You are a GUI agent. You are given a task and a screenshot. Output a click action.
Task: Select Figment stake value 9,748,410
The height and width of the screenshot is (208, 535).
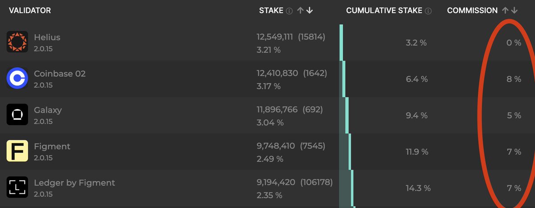pos(276,146)
